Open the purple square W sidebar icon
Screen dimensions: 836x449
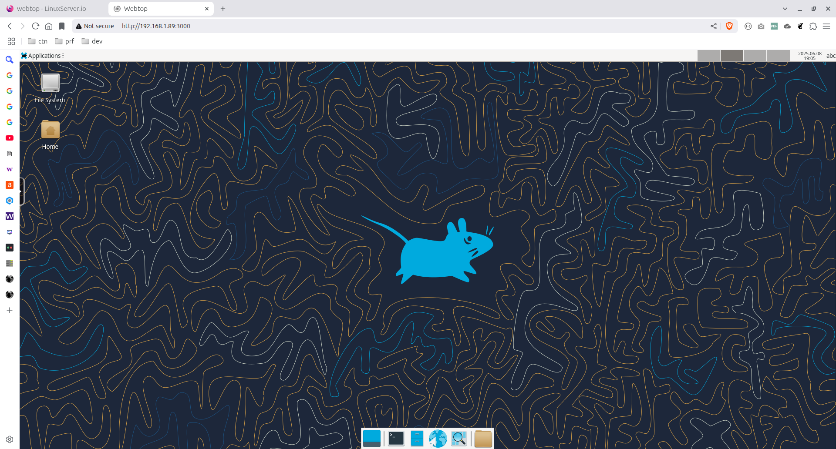10,216
